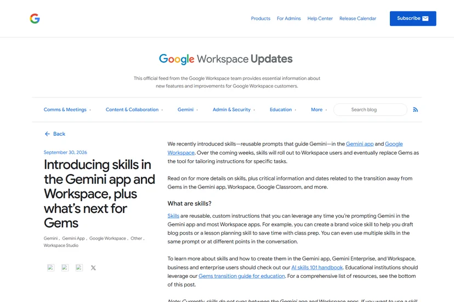Screen dimensions: 454x302
Task: Select the Google Workspace tag under title
Action: (x=107, y=238)
